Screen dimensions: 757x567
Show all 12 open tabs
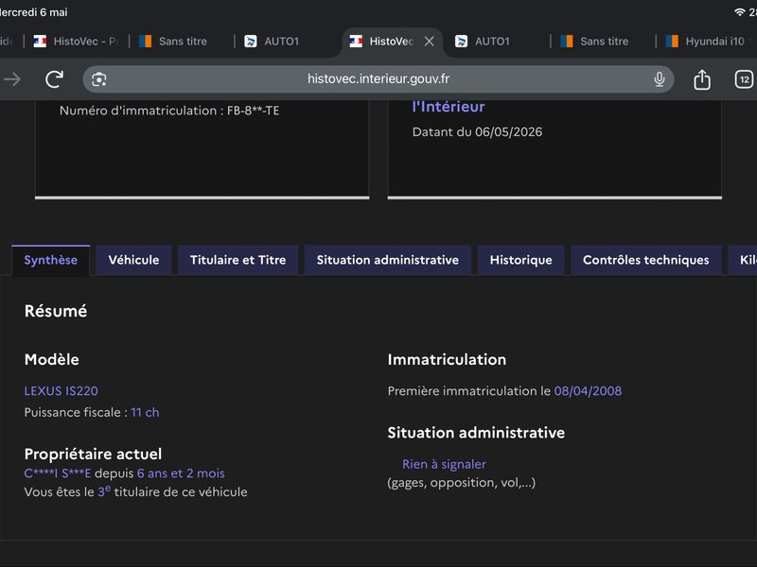744,79
